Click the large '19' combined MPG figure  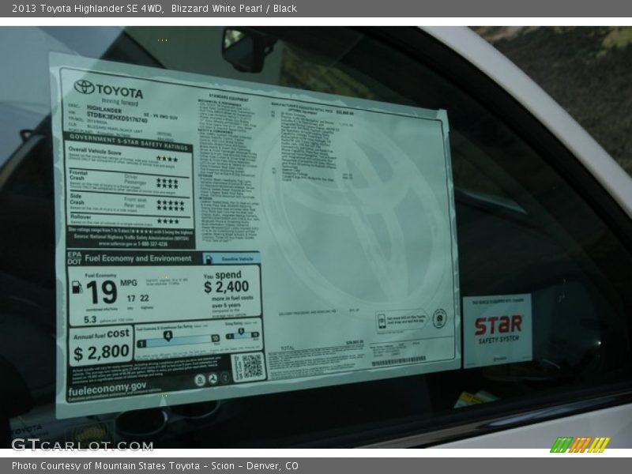(x=101, y=292)
